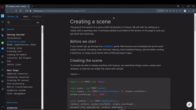
Task: Open the speed dial grid icon
Action: click(21, 11)
